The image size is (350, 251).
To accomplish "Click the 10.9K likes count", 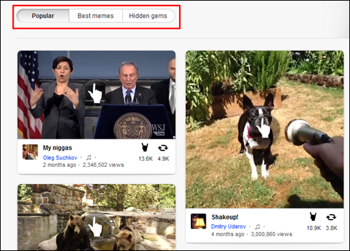I will click(314, 228).
